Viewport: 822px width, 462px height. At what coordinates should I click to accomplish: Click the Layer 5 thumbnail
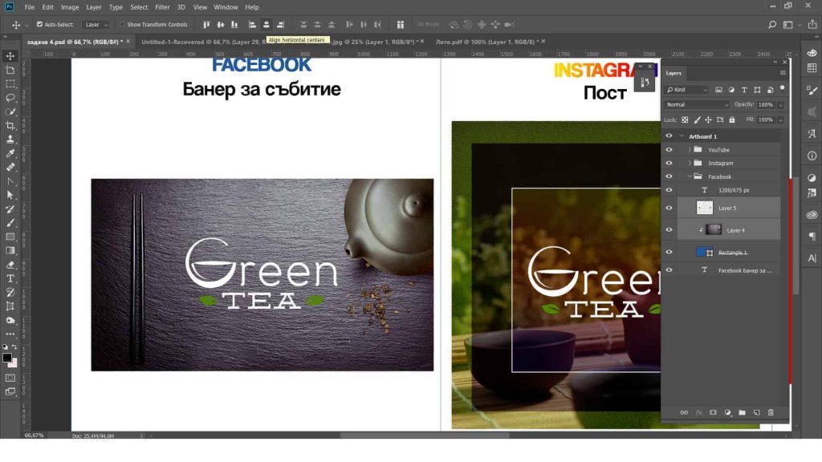(x=705, y=208)
